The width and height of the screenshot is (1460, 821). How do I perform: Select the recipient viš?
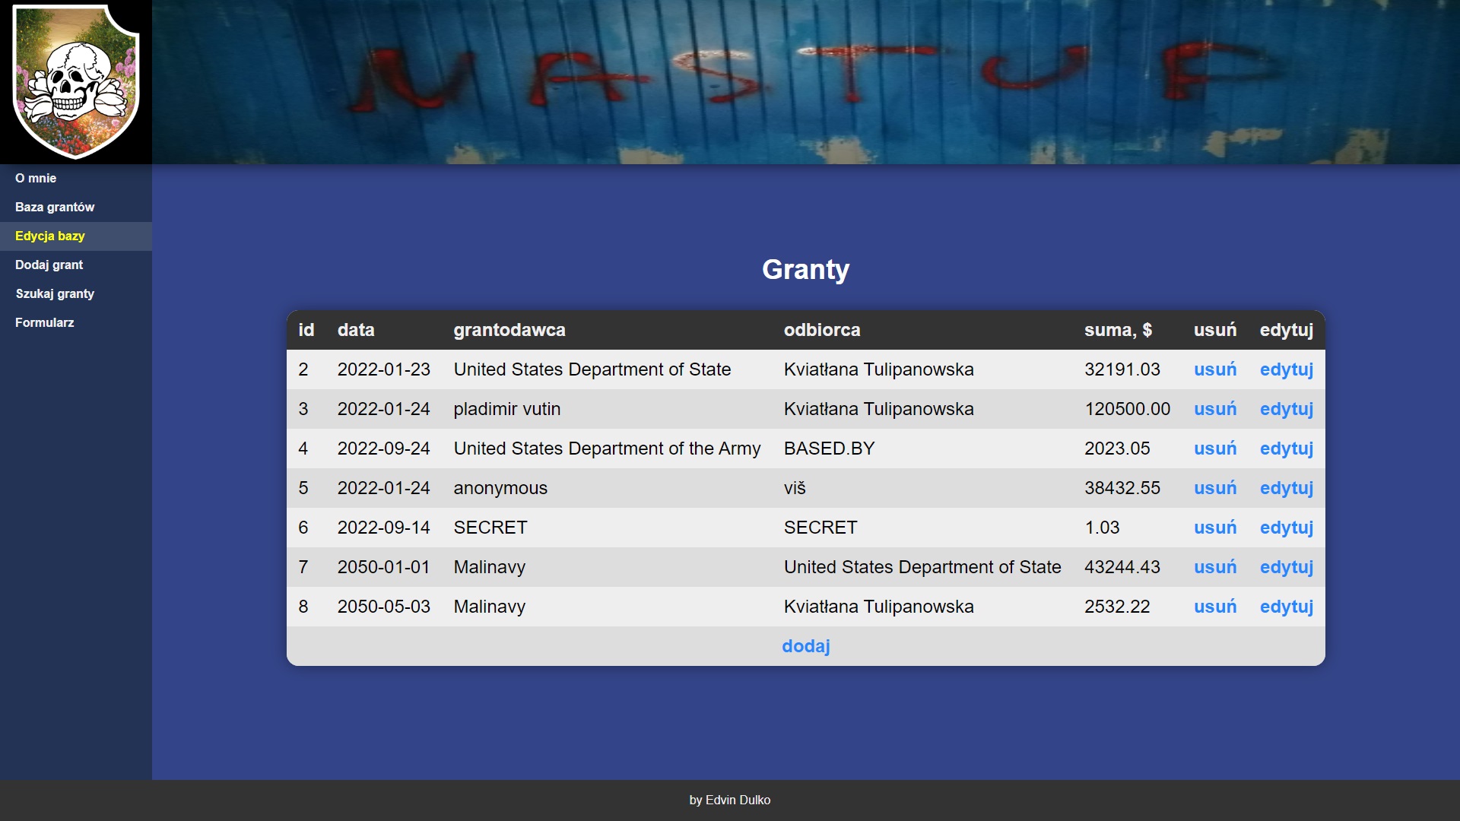[x=795, y=488]
